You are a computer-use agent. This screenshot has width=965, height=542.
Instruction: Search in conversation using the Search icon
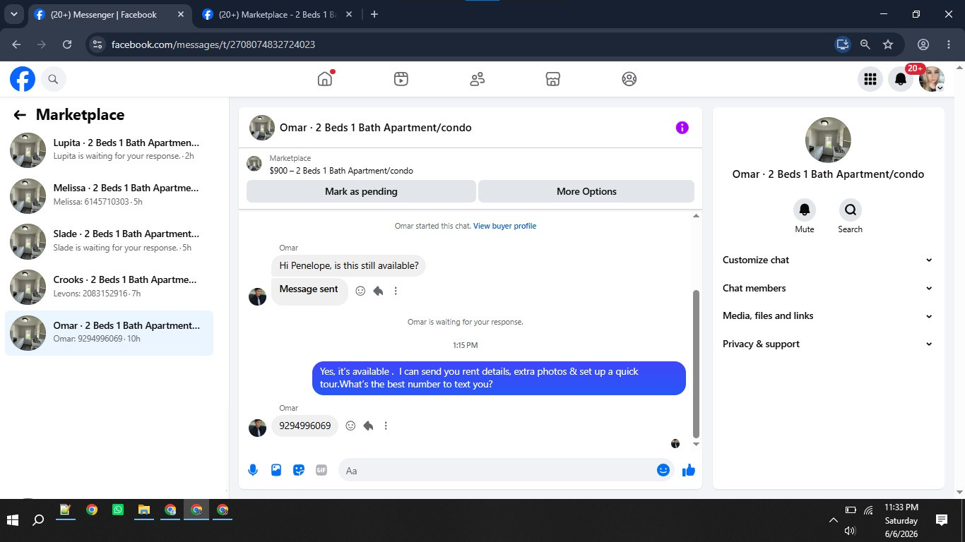tap(850, 210)
